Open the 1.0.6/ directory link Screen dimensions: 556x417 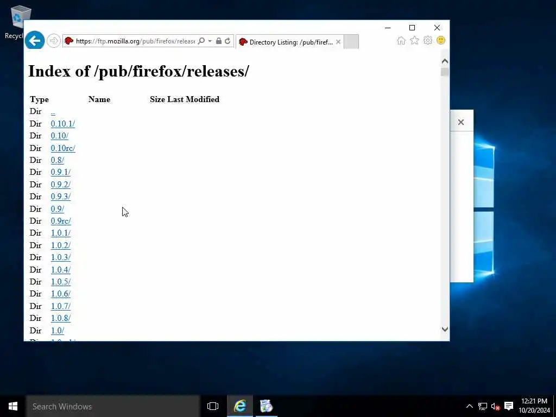pyautogui.click(x=61, y=294)
